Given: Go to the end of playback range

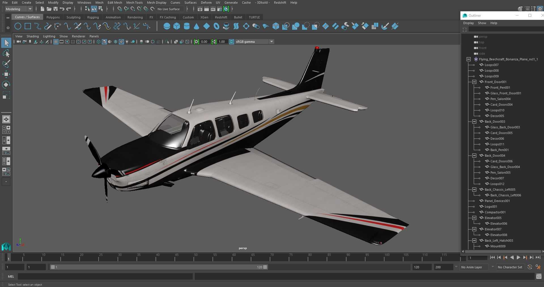Looking at the screenshot, I should pyautogui.click(x=538, y=258).
